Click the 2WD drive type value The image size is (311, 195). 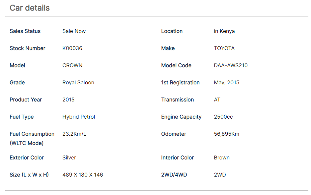[x=220, y=175]
